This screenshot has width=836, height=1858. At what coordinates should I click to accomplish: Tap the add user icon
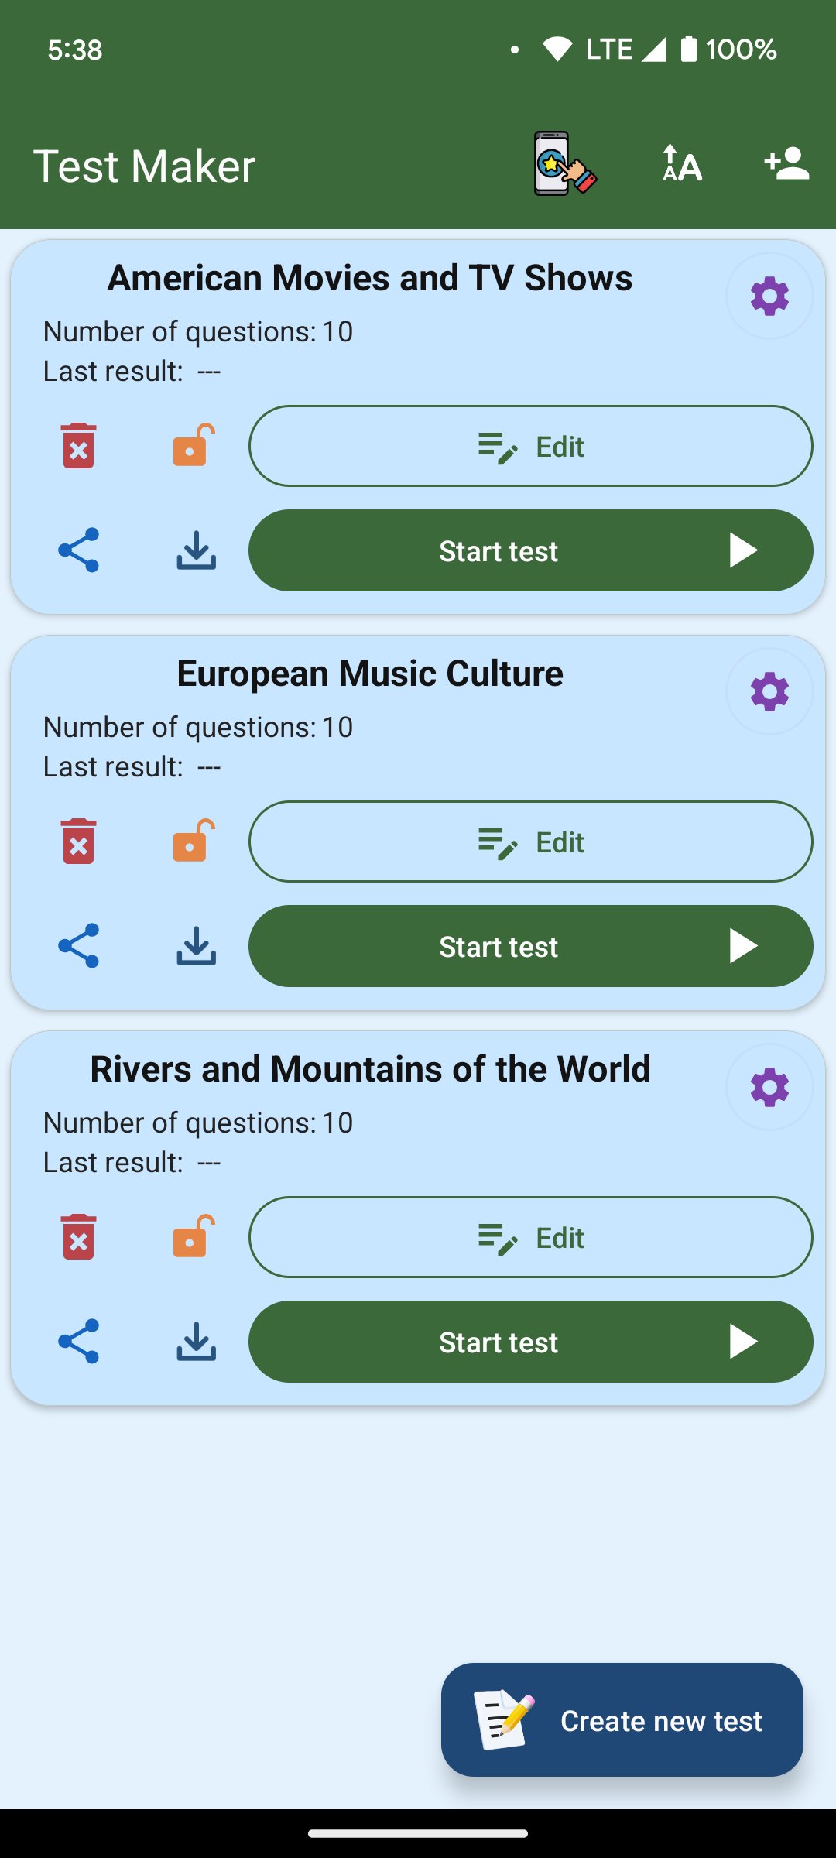(x=786, y=164)
